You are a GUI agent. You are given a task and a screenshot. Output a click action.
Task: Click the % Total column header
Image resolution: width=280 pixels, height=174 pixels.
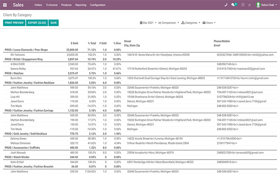(x=92, y=43)
